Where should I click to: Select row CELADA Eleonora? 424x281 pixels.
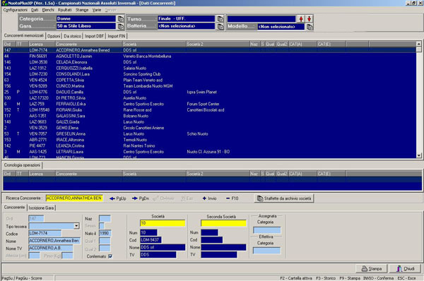pyautogui.click(x=210, y=62)
